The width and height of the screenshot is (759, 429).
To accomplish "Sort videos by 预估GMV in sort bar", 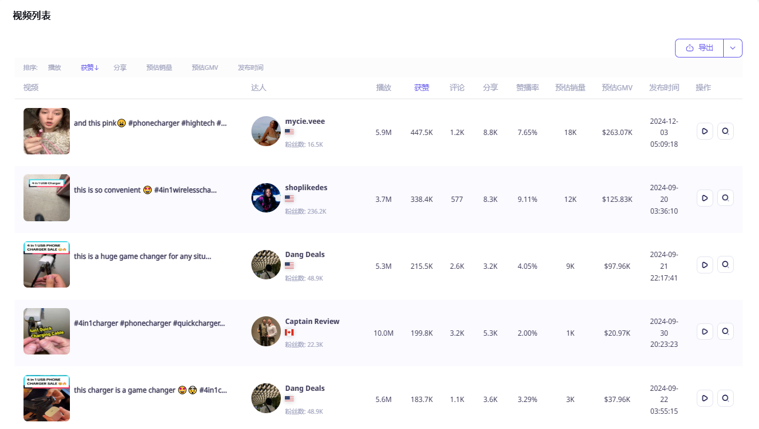I will click(204, 67).
